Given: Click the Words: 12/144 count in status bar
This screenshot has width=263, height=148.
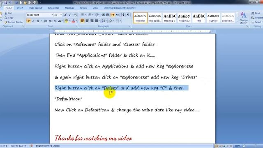Looking at the screenshot, I should [18, 146].
